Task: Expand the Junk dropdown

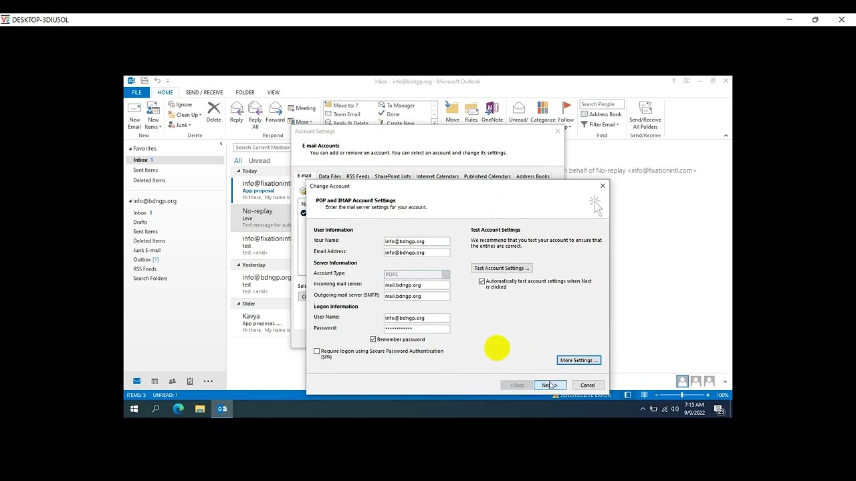Action: click(x=180, y=125)
